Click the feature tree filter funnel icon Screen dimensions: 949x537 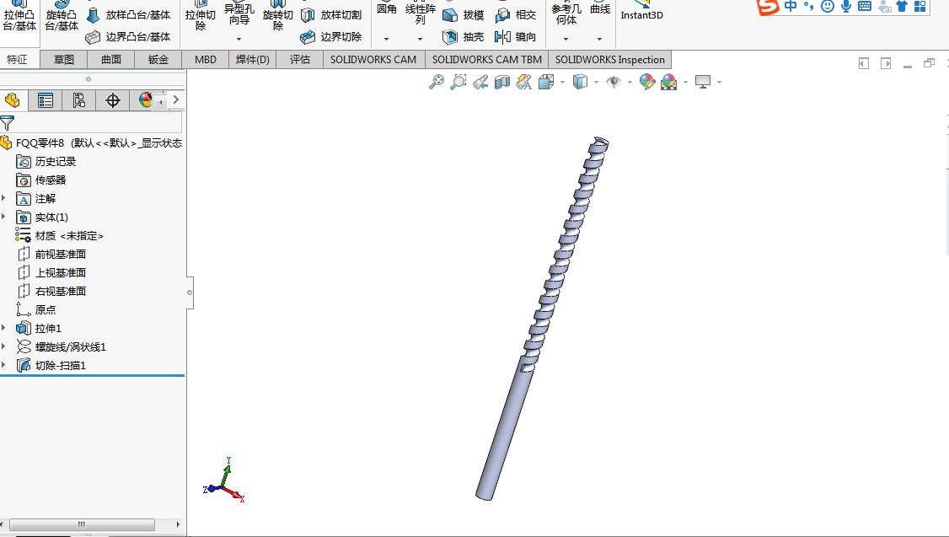(8, 124)
